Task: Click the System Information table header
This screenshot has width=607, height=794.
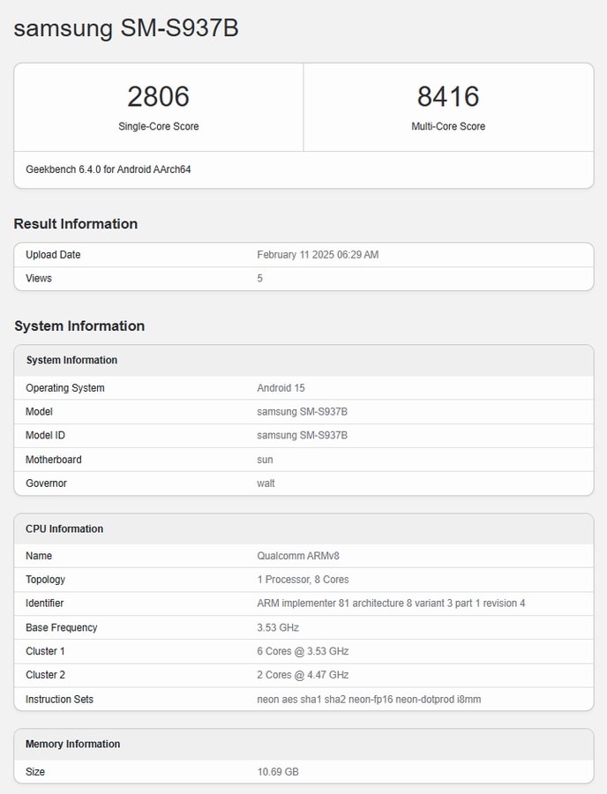Action: 71,360
